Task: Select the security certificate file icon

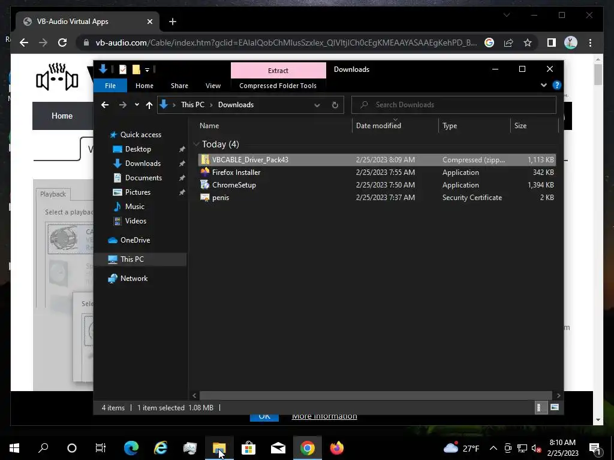Action: point(205,198)
